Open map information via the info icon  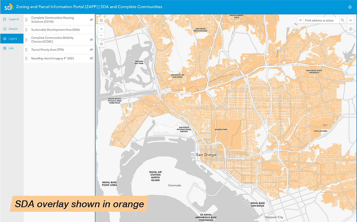click(x=350, y=29)
